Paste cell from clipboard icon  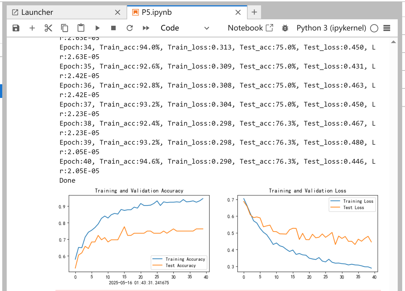81,28
